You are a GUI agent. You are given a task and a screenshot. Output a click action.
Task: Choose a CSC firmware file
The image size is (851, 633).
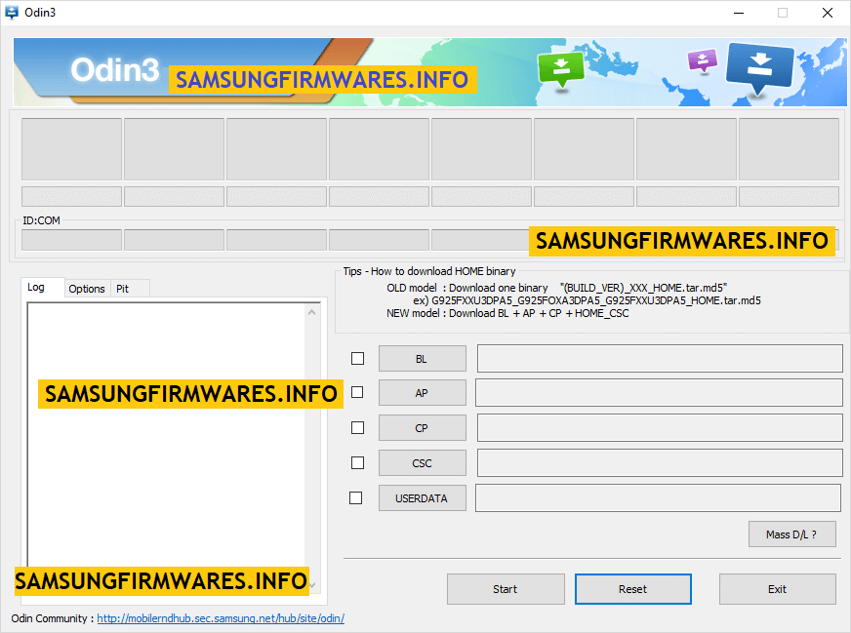coord(423,463)
